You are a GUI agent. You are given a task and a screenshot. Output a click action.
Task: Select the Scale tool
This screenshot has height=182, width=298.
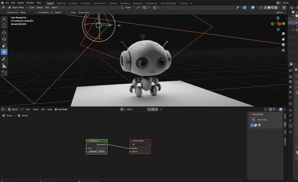tap(4, 46)
